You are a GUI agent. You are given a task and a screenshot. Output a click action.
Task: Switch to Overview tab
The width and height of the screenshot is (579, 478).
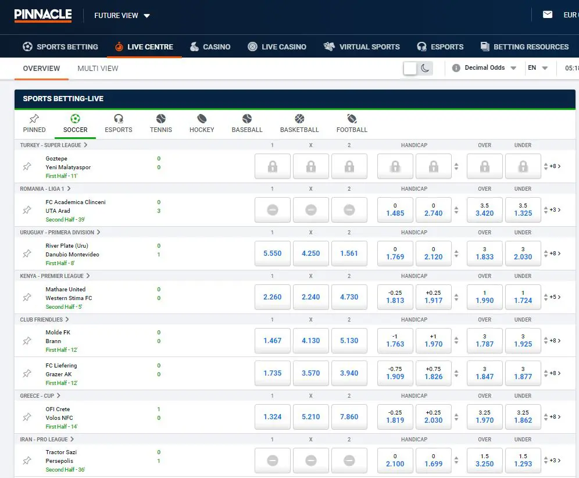[41, 69]
